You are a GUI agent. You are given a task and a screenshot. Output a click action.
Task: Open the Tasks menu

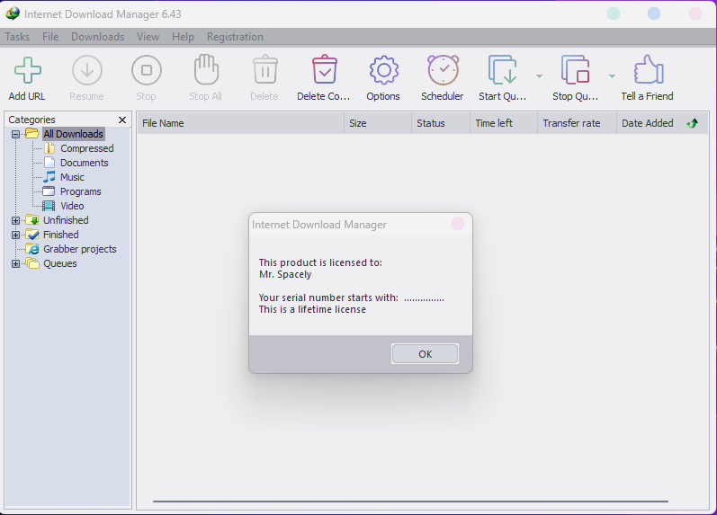click(17, 37)
